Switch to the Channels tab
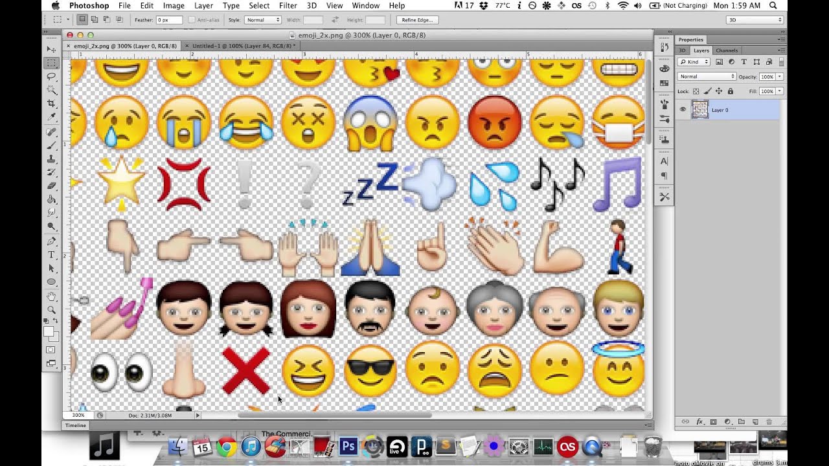Screen dimensions: 829x466 tap(727, 50)
